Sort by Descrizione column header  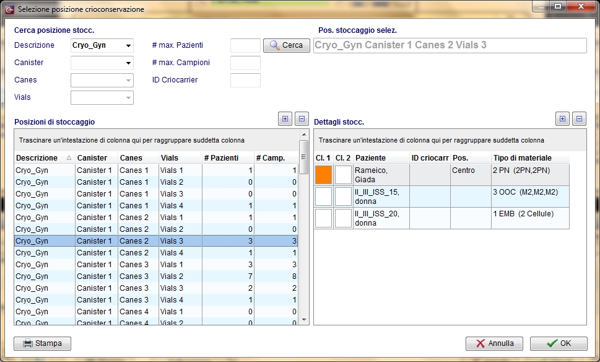[45, 158]
